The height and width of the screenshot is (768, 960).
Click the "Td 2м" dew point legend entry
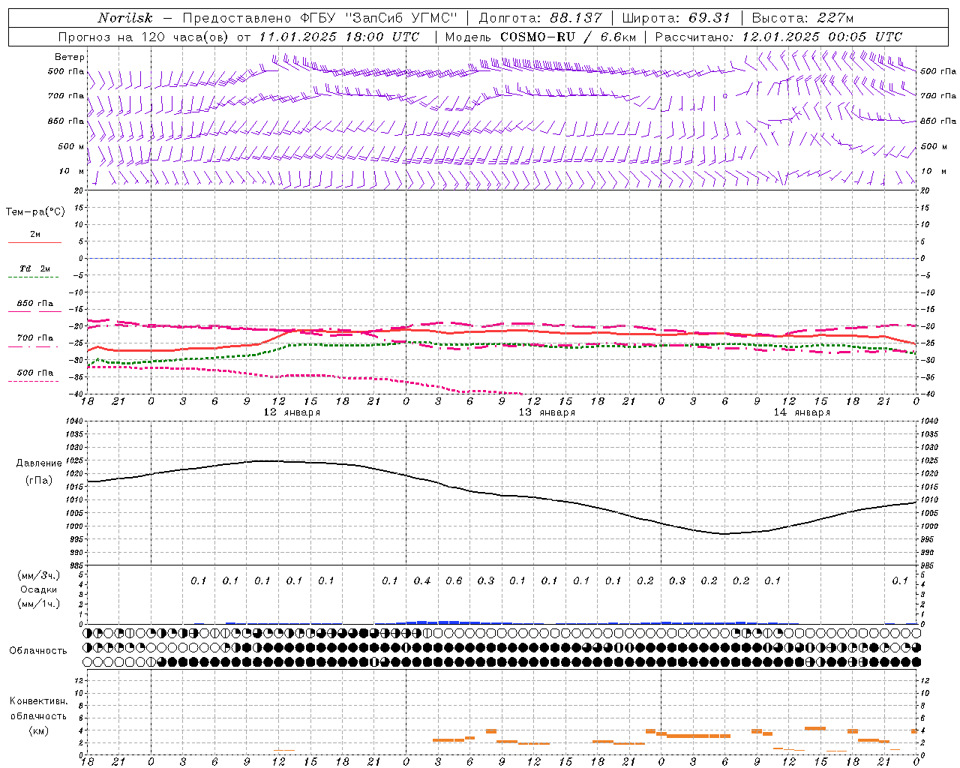point(35,268)
